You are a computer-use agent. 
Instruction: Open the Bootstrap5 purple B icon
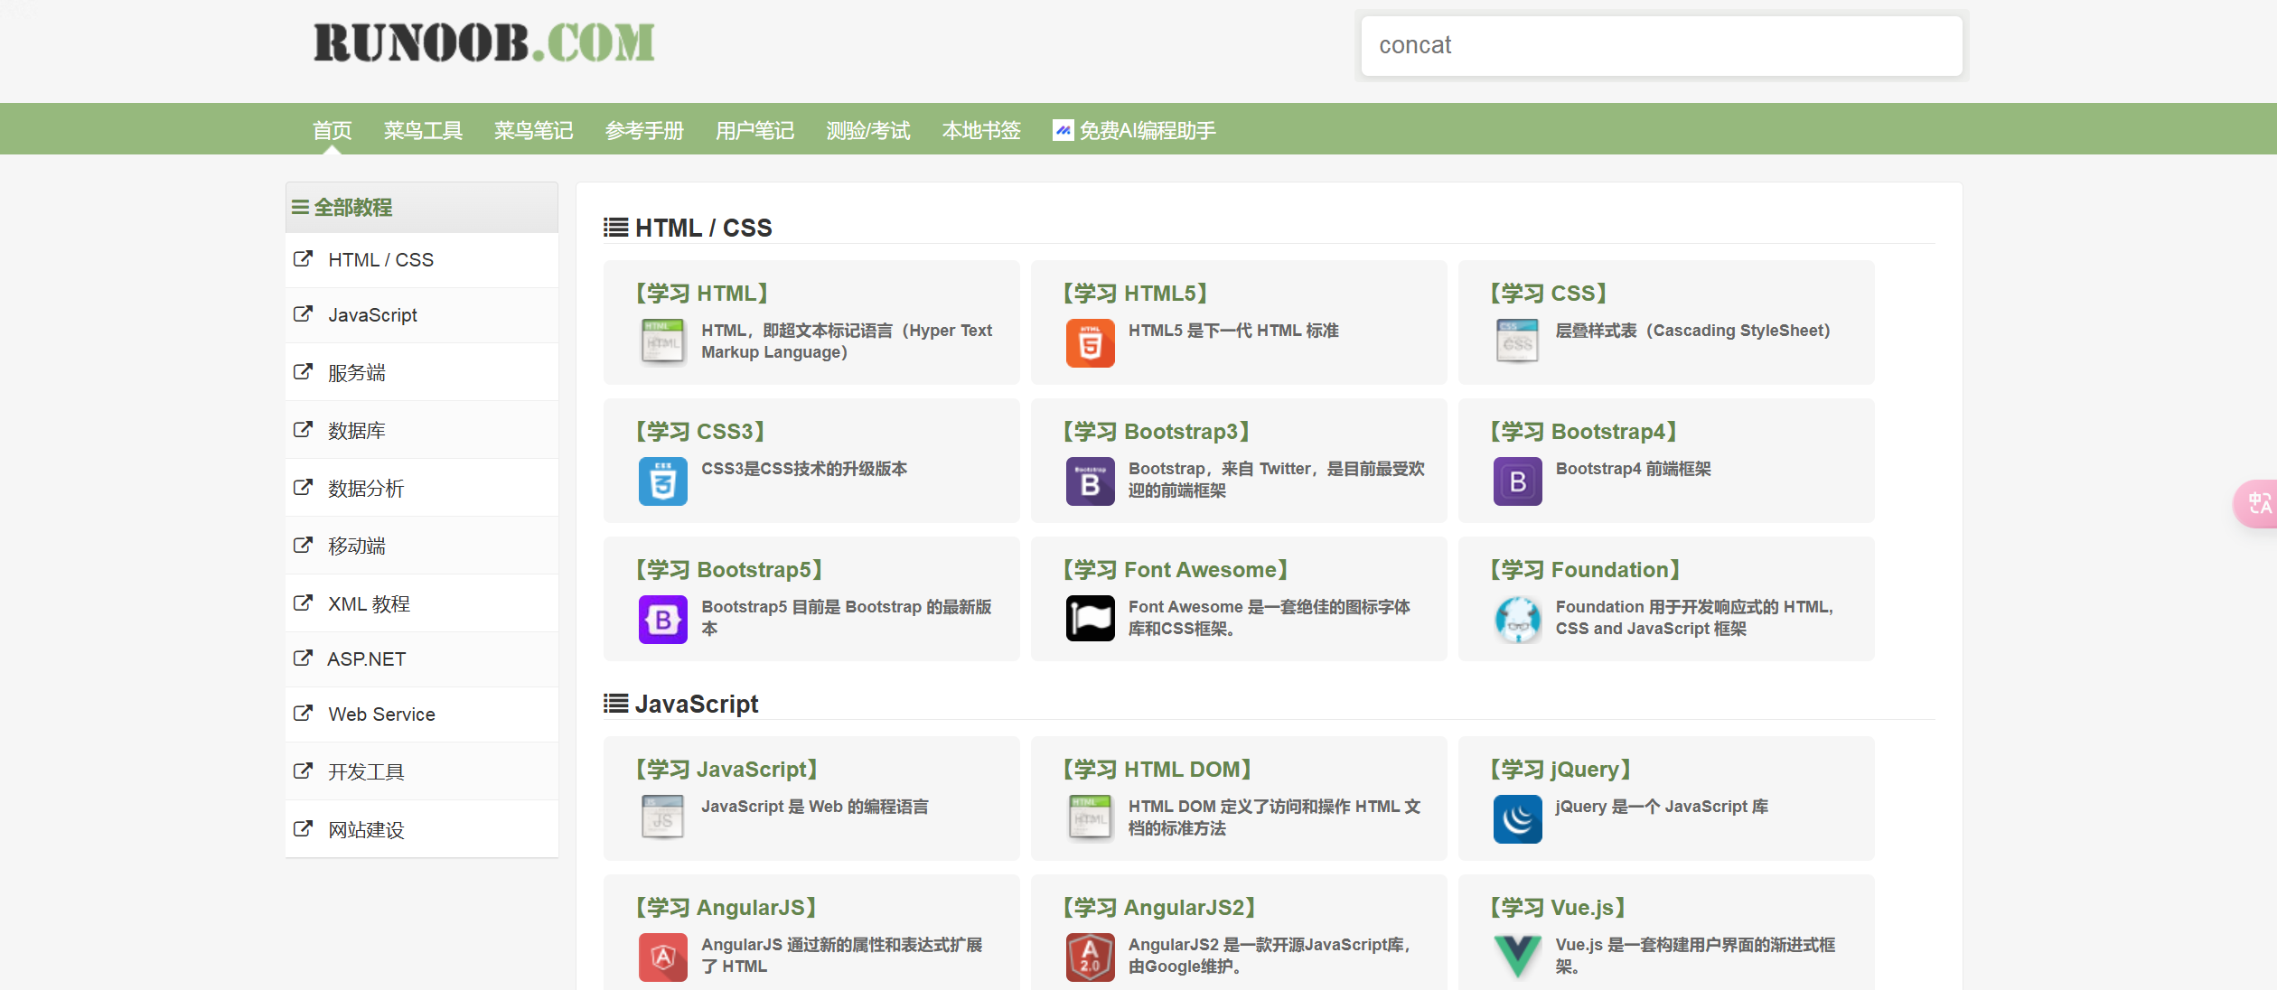point(662,620)
